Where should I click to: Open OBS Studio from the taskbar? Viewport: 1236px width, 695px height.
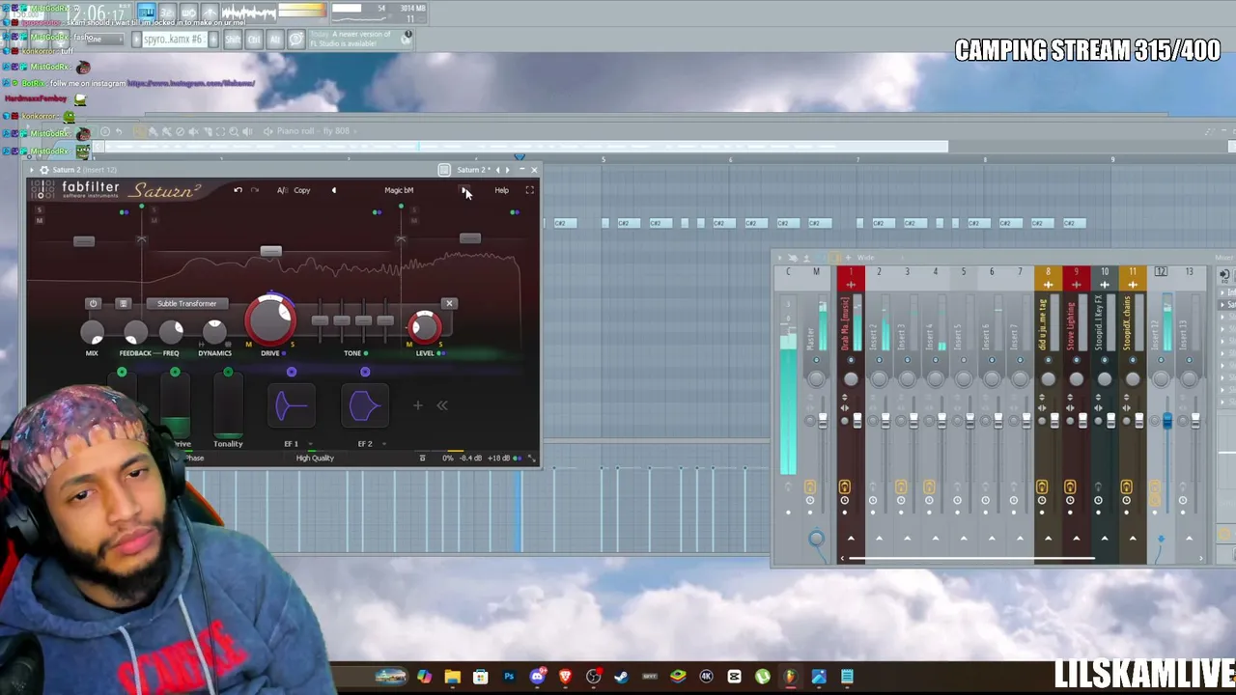click(x=594, y=677)
